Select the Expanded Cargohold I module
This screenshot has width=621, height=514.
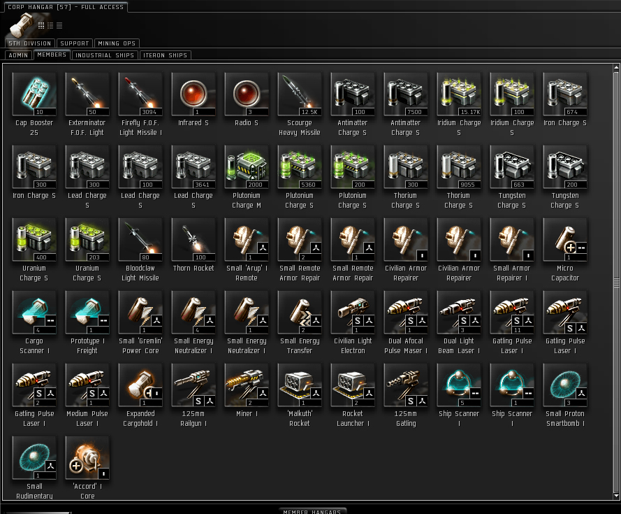(x=140, y=385)
